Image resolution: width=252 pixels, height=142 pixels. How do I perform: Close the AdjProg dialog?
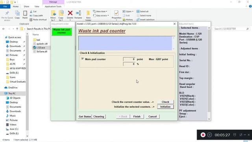174,24
